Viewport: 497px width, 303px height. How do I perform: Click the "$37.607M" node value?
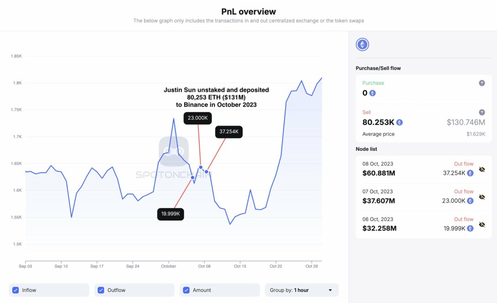[379, 200]
